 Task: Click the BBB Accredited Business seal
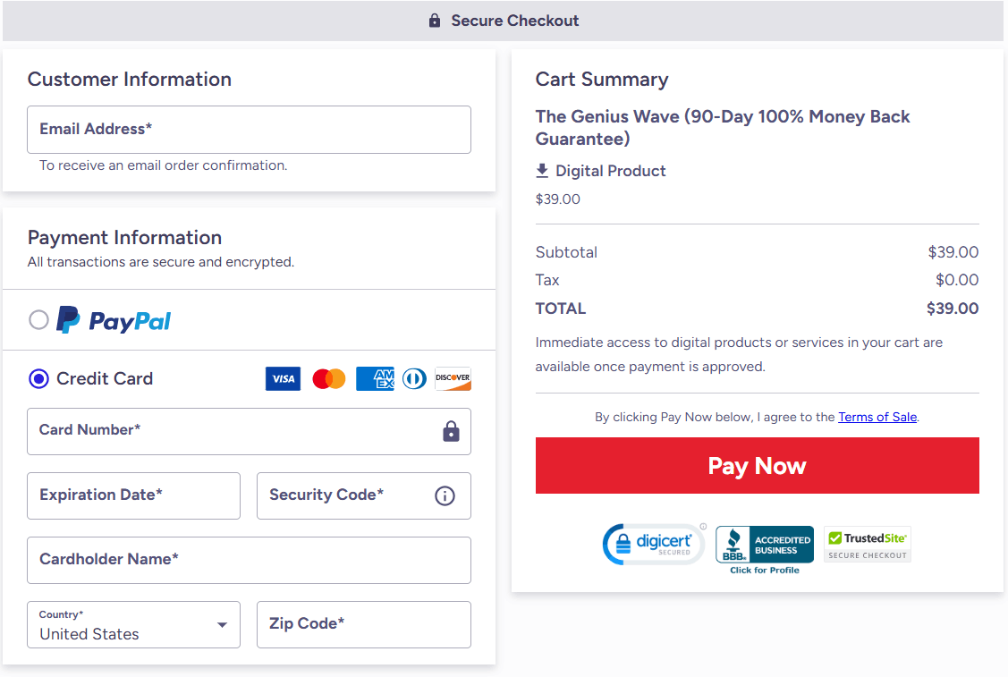[x=764, y=541]
